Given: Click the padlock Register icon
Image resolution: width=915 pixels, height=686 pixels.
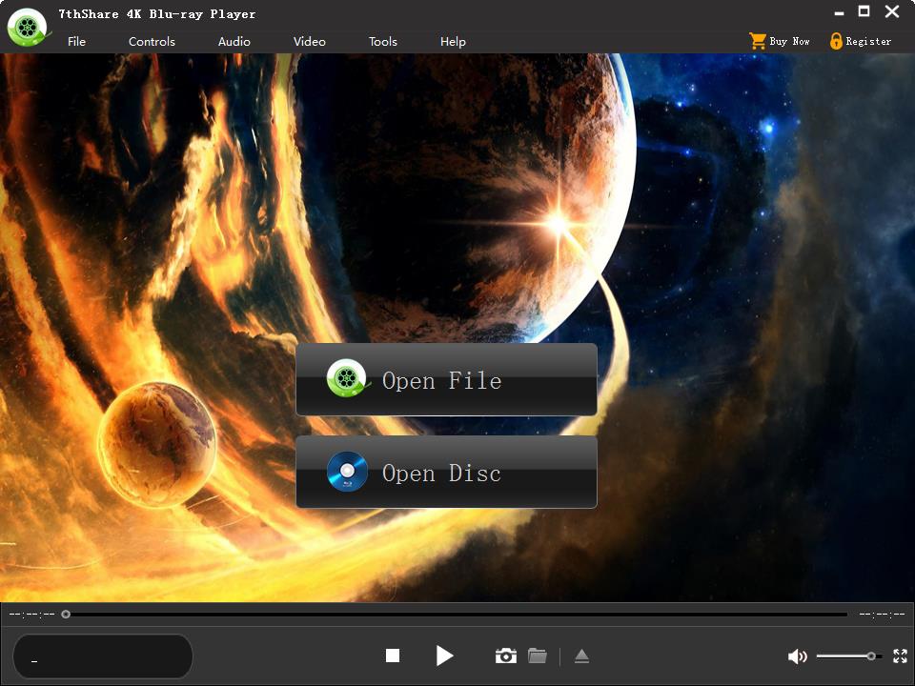Looking at the screenshot, I should coord(836,41).
